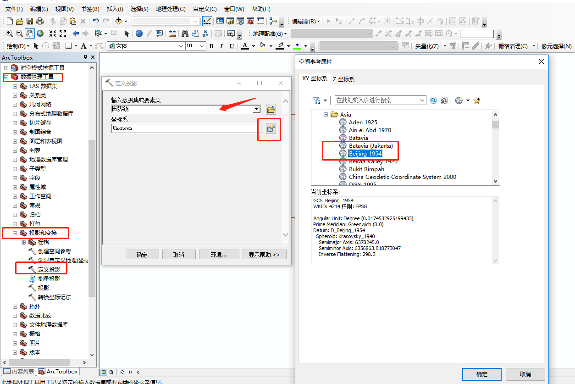The image size is (575, 384).
Task: Click 取消 in the Define Projection dialog
Action: point(179,255)
